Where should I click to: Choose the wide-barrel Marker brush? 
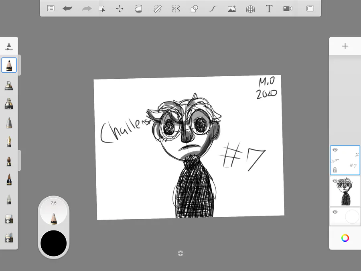point(9,103)
